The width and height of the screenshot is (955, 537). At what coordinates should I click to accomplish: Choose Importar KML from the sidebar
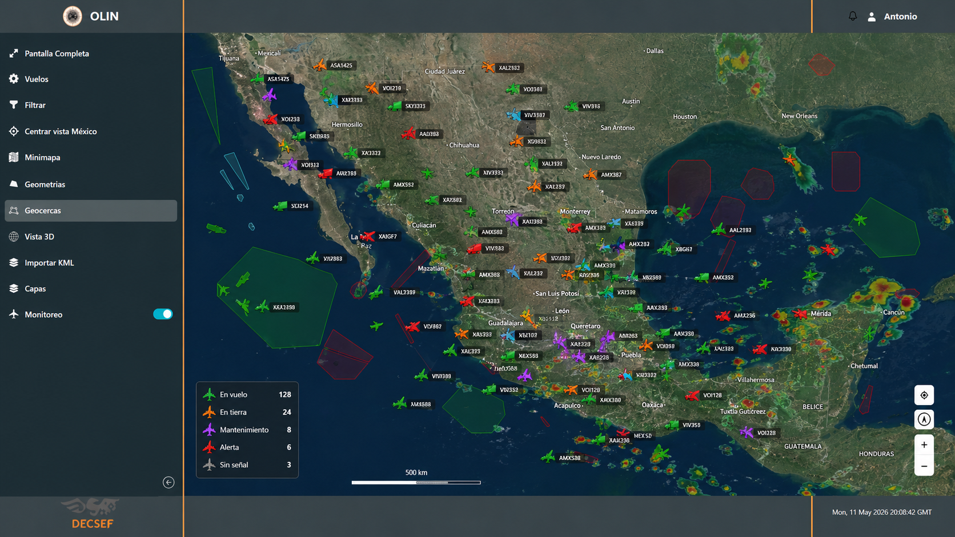(x=91, y=263)
